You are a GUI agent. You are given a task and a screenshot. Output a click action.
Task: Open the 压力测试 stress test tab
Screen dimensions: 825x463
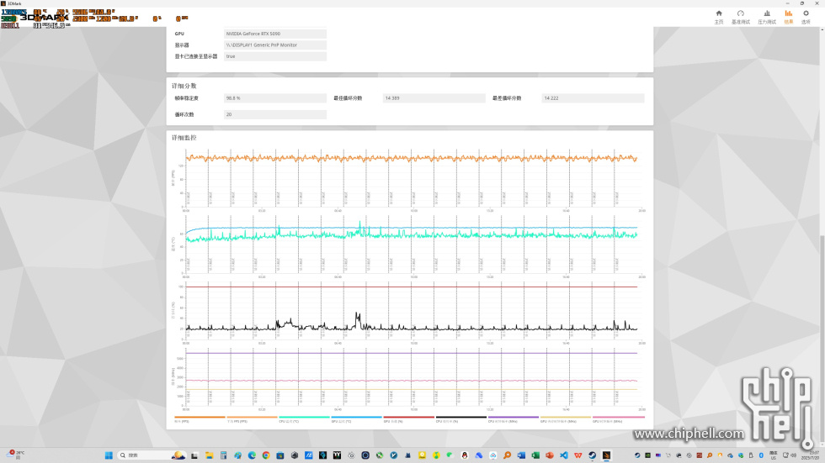(x=767, y=17)
